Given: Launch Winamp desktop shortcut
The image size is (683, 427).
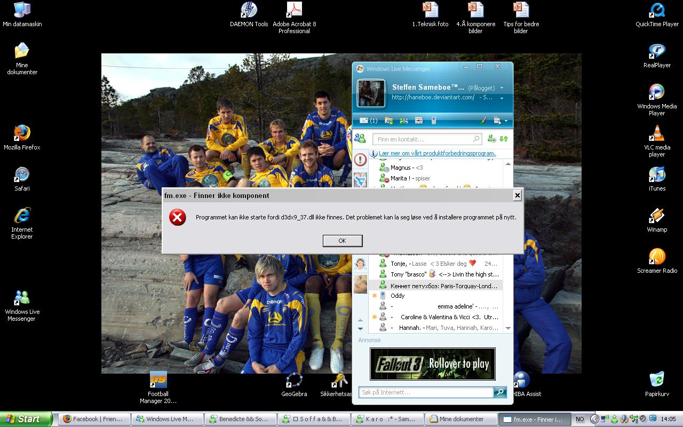Looking at the screenshot, I should pos(657,220).
